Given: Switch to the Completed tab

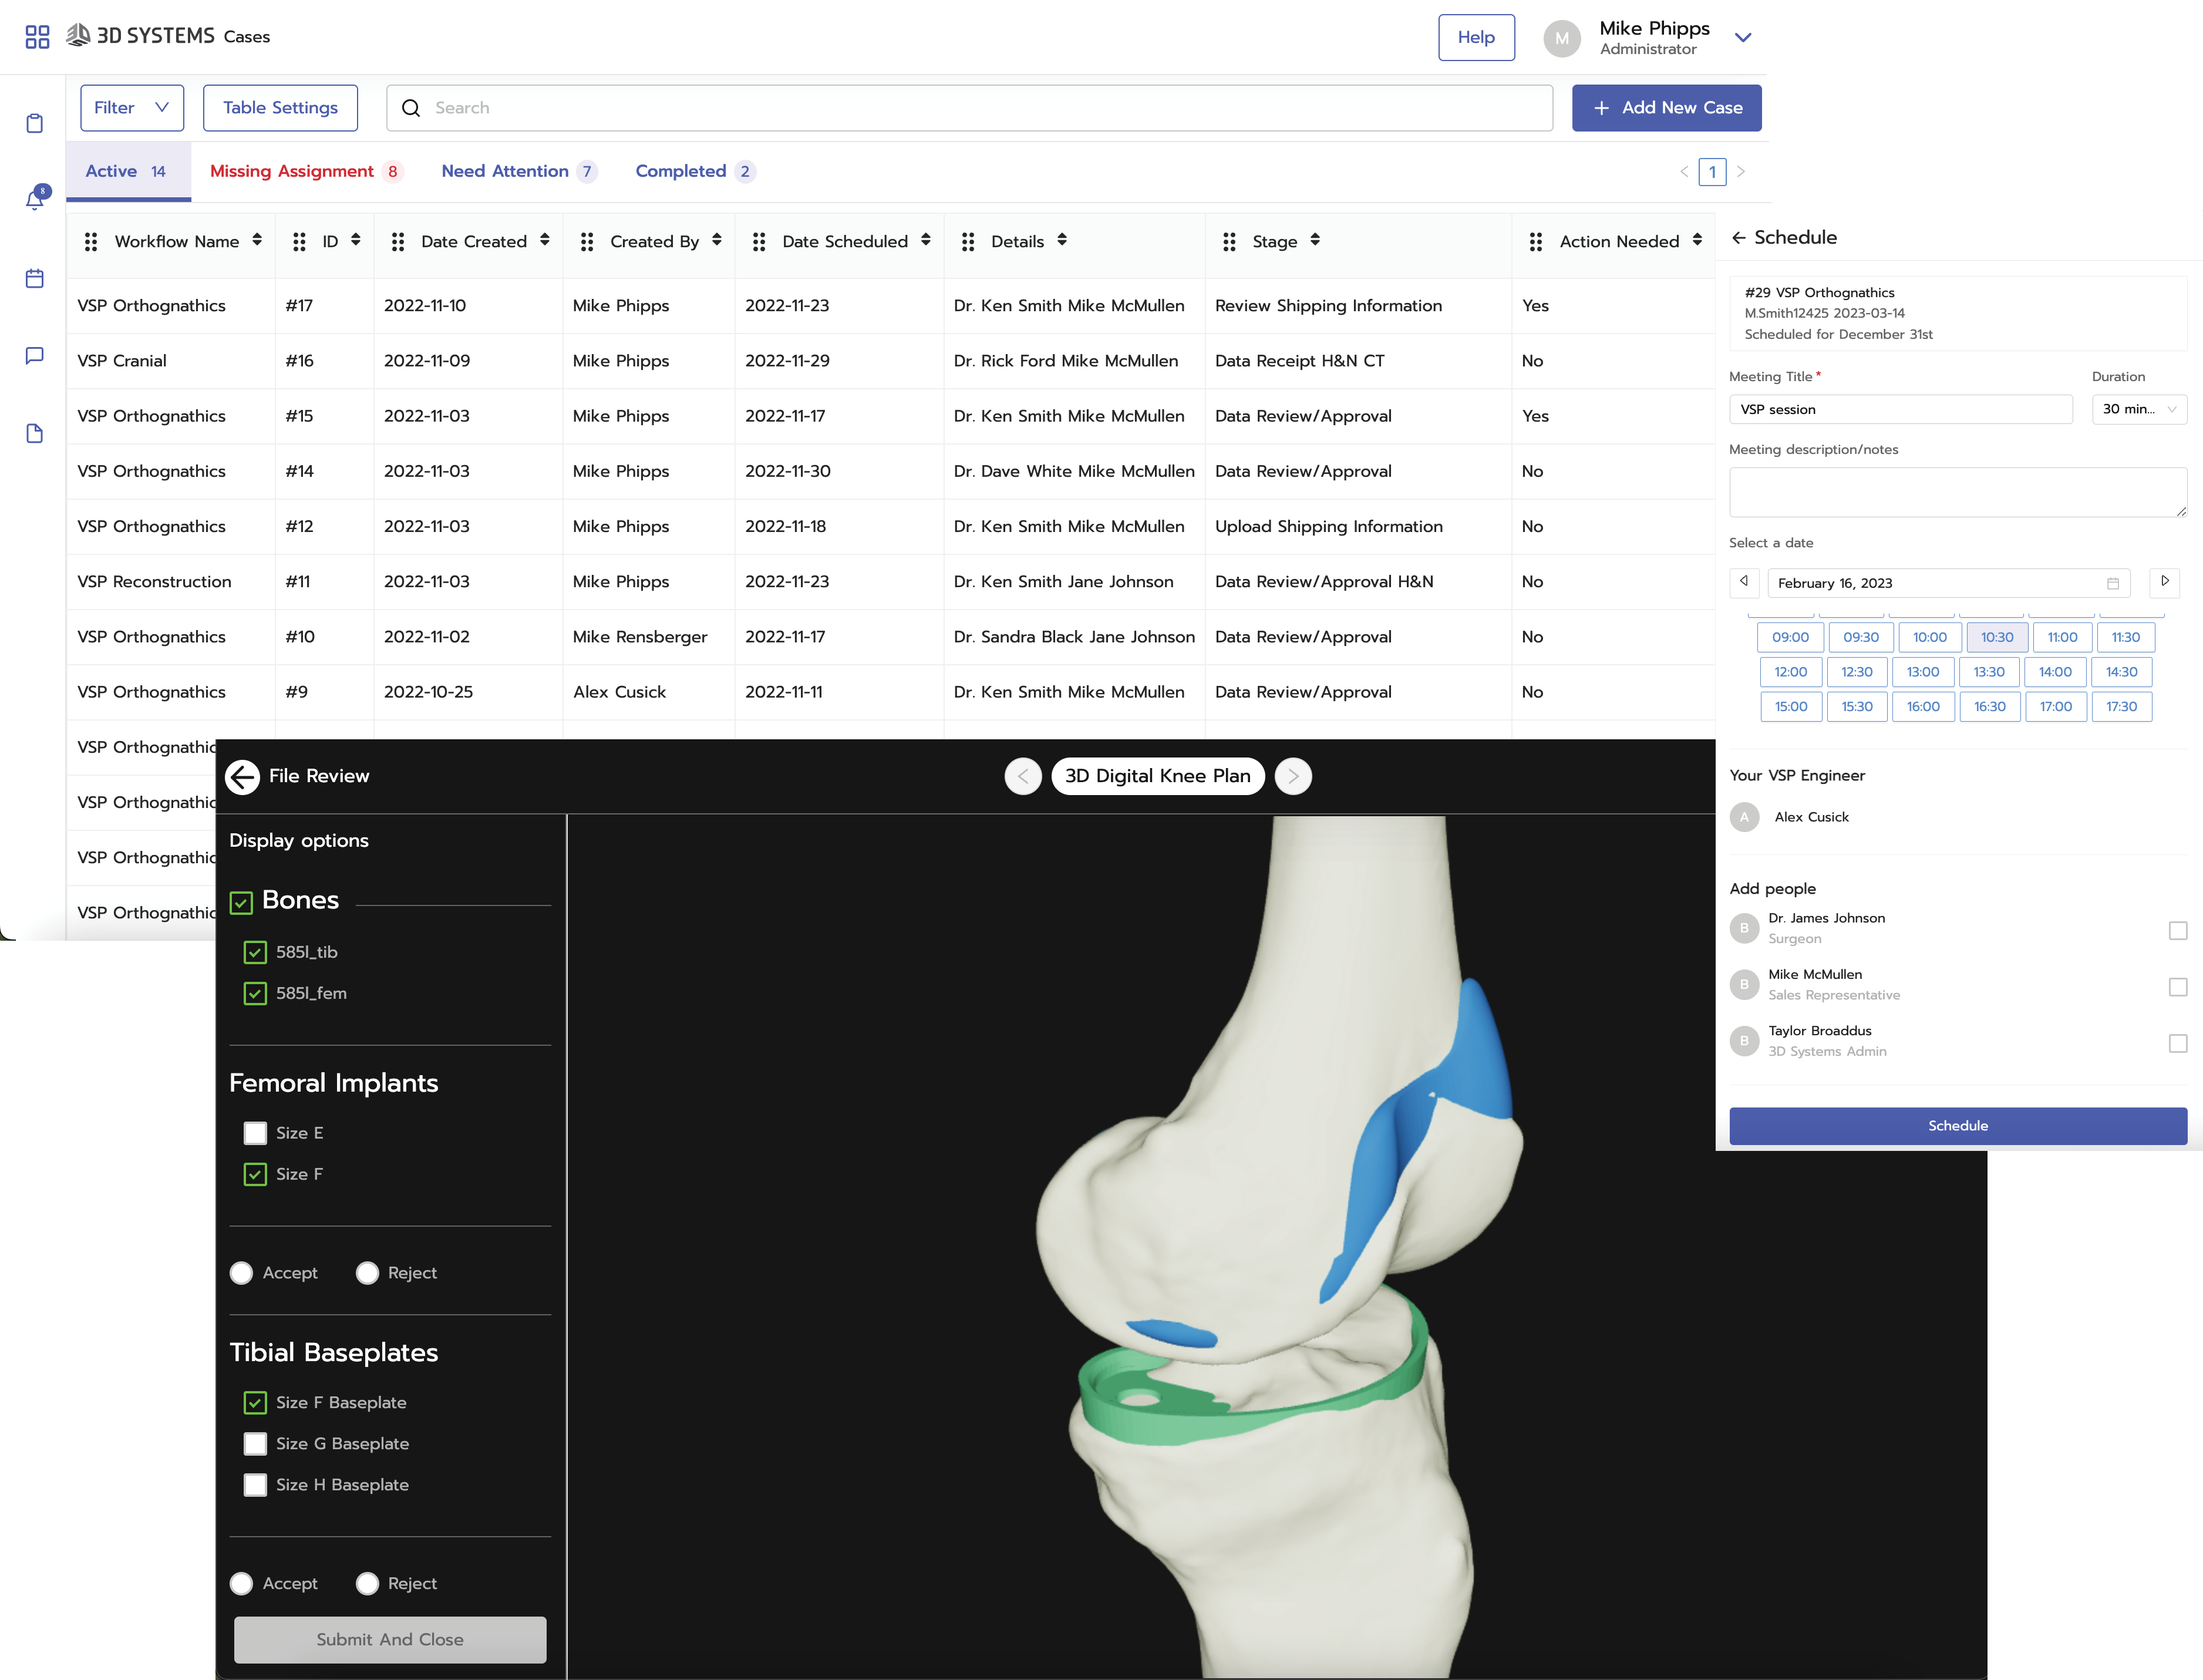Looking at the screenshot, I should (x=695, y=172).
